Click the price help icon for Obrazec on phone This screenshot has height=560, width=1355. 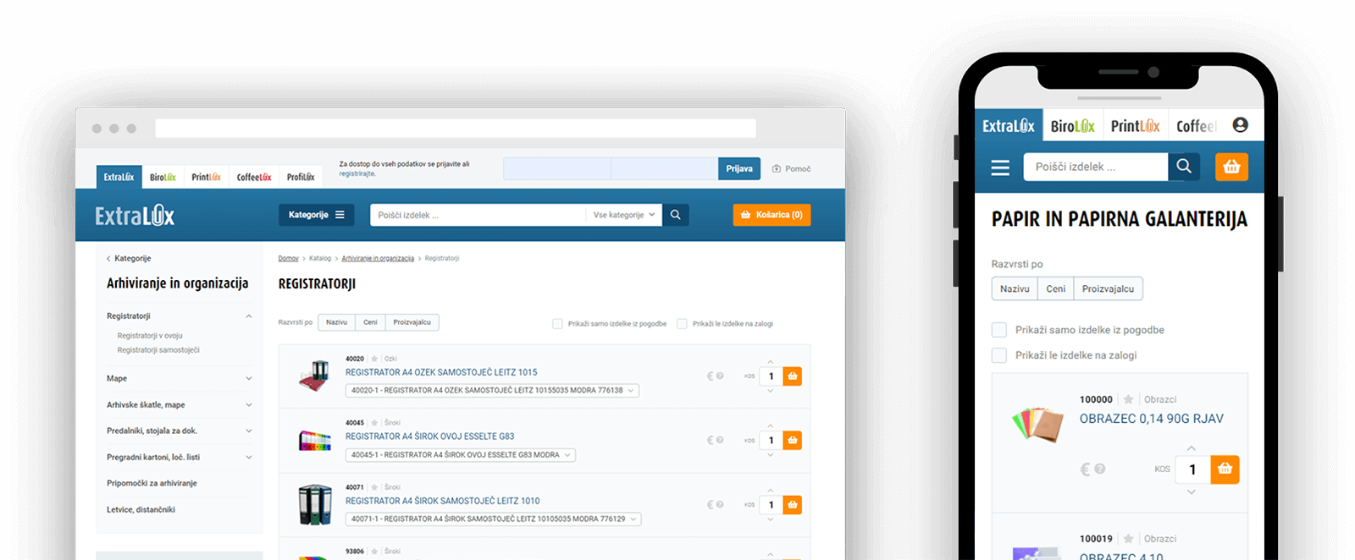point(1099,469)
